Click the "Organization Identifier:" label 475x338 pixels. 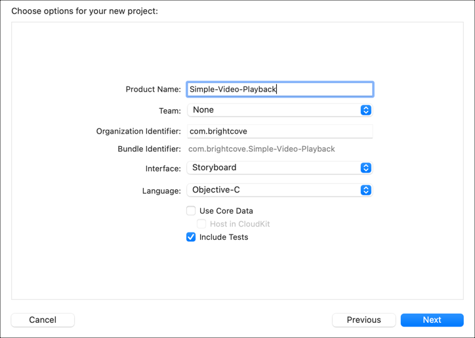tap(138, 132)
